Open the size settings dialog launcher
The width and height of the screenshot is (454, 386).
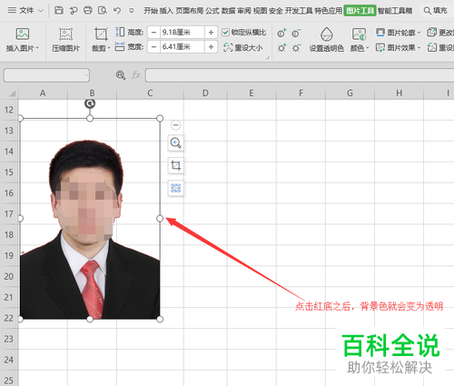pyautogui.click(x=268, y=57)
